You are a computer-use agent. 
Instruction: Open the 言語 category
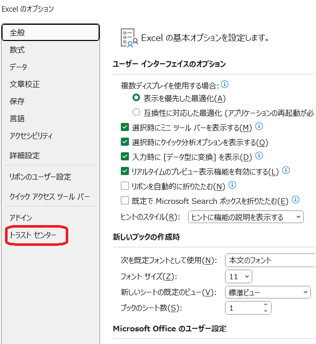coord(17,119)
